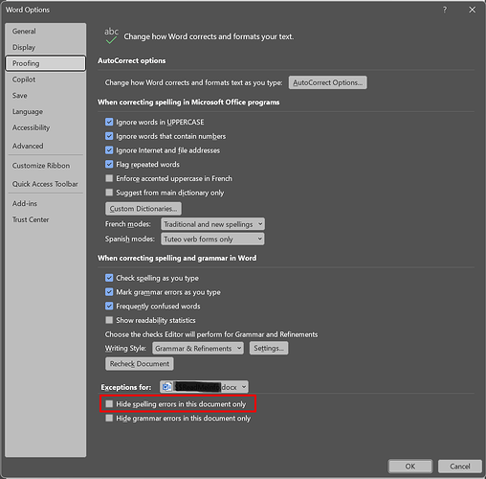Click the AutoCorrect Options button
The image size is (486, 479).
327,82
